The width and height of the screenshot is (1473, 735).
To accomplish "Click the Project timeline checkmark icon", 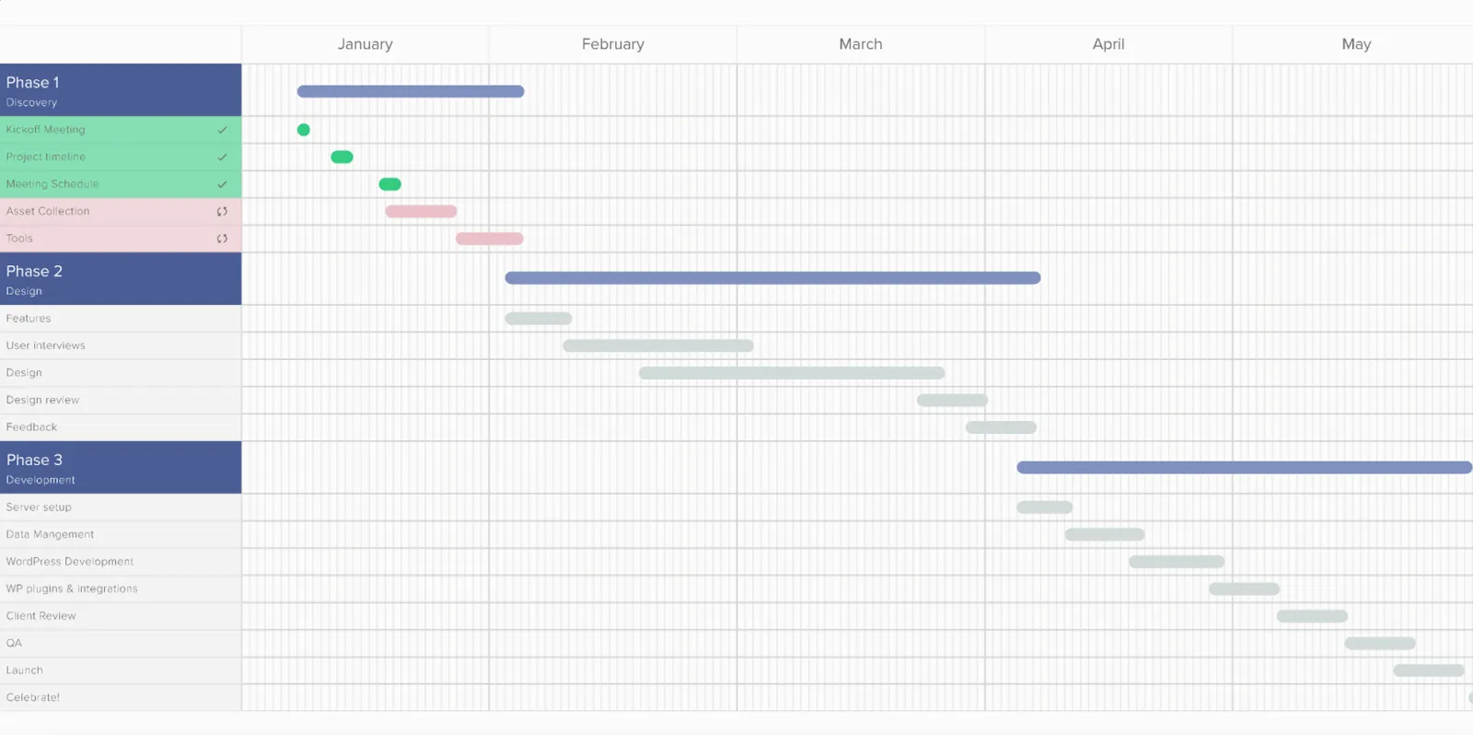I will tap(222, 157).
